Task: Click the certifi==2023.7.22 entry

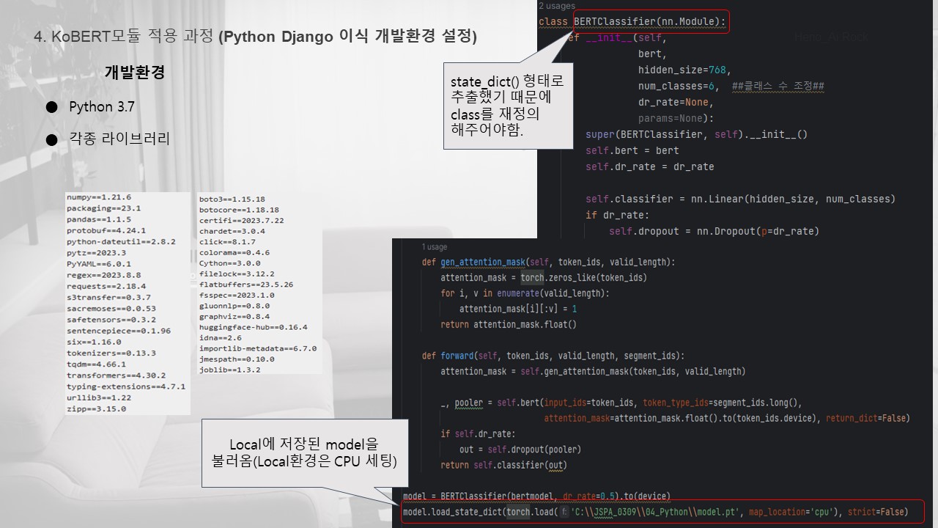Action: point(242,220)
